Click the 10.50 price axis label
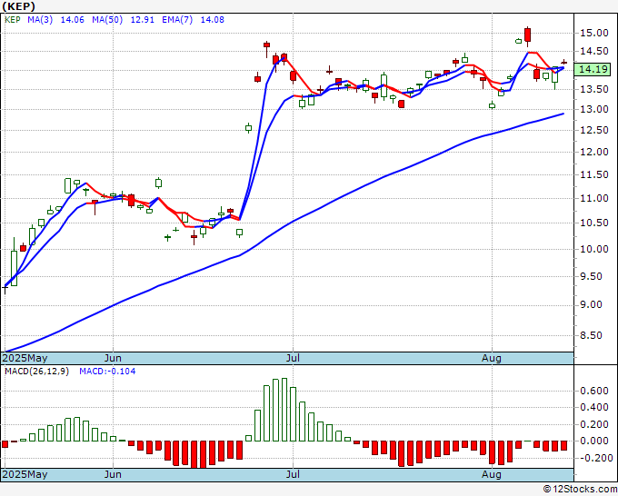The height and width of the screenshot is (496, 618). point(594,223)
